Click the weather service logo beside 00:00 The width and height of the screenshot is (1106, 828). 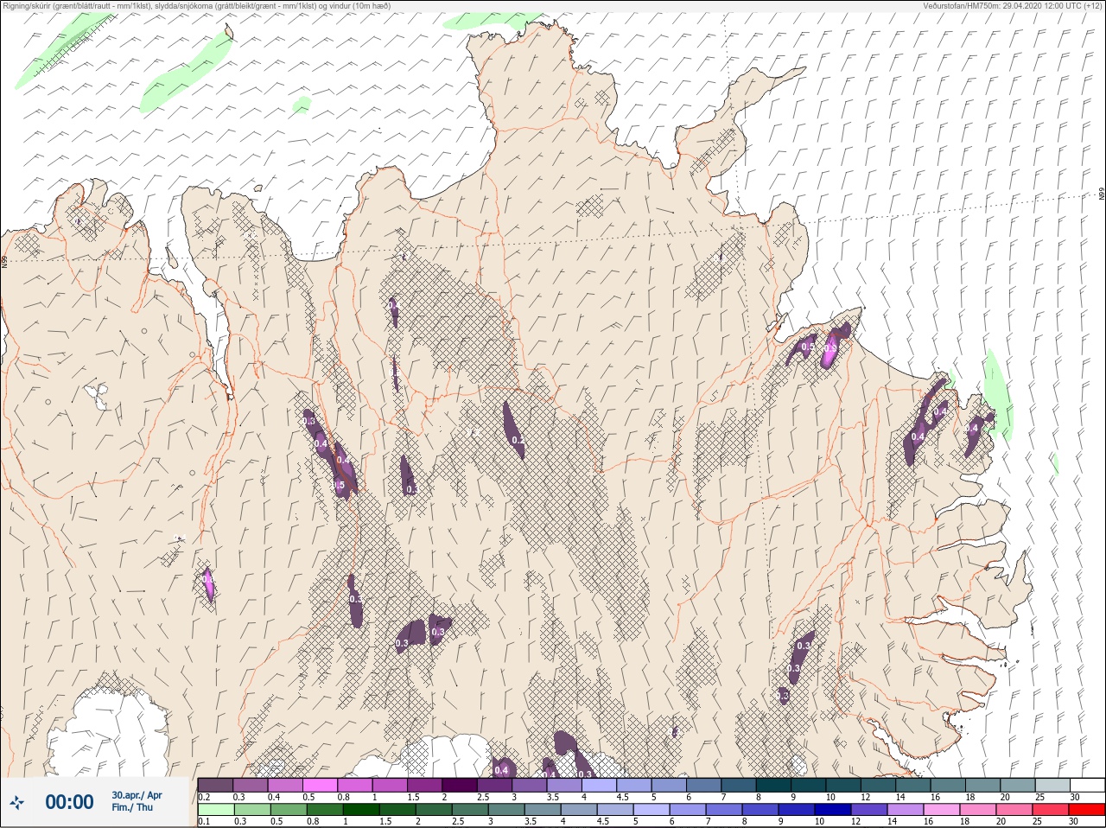point(16,803)
